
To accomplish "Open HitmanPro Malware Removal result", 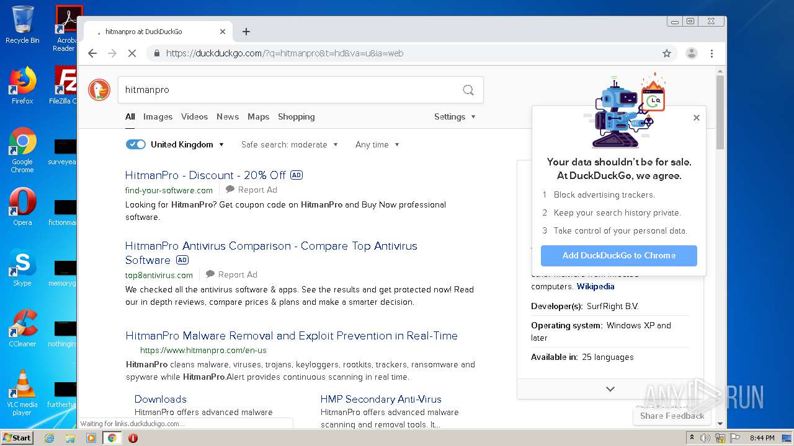I will pos(292,336).
